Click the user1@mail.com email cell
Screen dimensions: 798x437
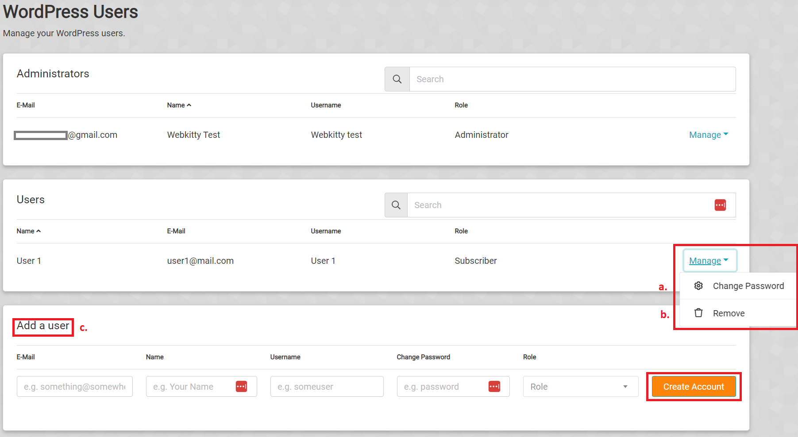200,261
